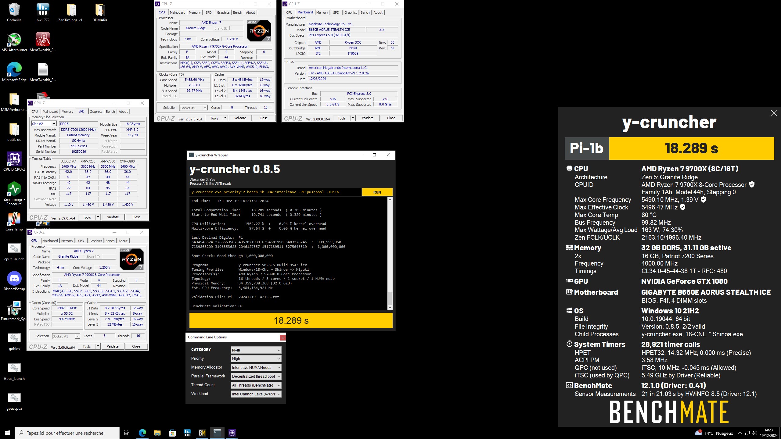The width and height of the screenshot is (781, 439).
Task: Open the volume icon in system tray
Action: [754, 433]
